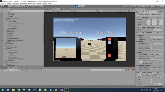Select the Transform tool in the toolbar
165x92 pixels.
tap(20, 6)
